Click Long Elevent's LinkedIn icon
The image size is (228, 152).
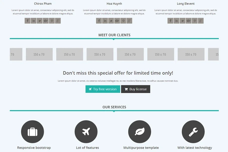click(x=176, y=21)
